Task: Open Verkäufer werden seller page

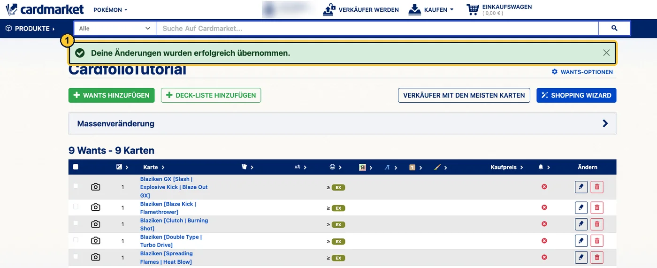Action: (x=361, y=9)
